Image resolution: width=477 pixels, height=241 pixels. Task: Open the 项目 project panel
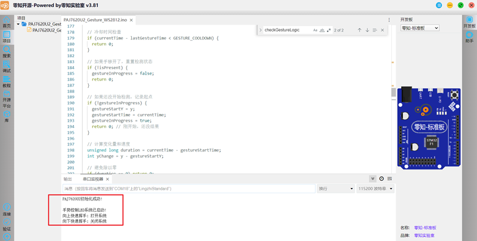7,37
